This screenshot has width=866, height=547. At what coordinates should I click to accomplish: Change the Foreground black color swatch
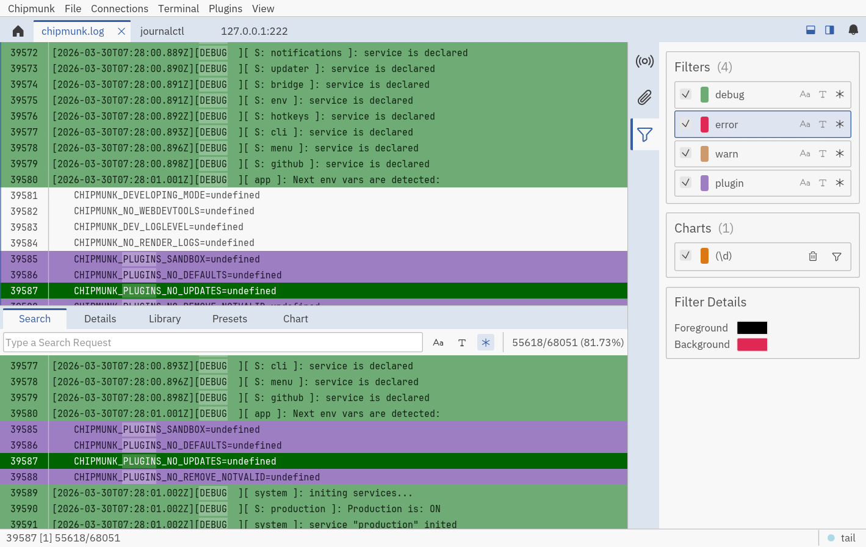(x=752, y=328)
